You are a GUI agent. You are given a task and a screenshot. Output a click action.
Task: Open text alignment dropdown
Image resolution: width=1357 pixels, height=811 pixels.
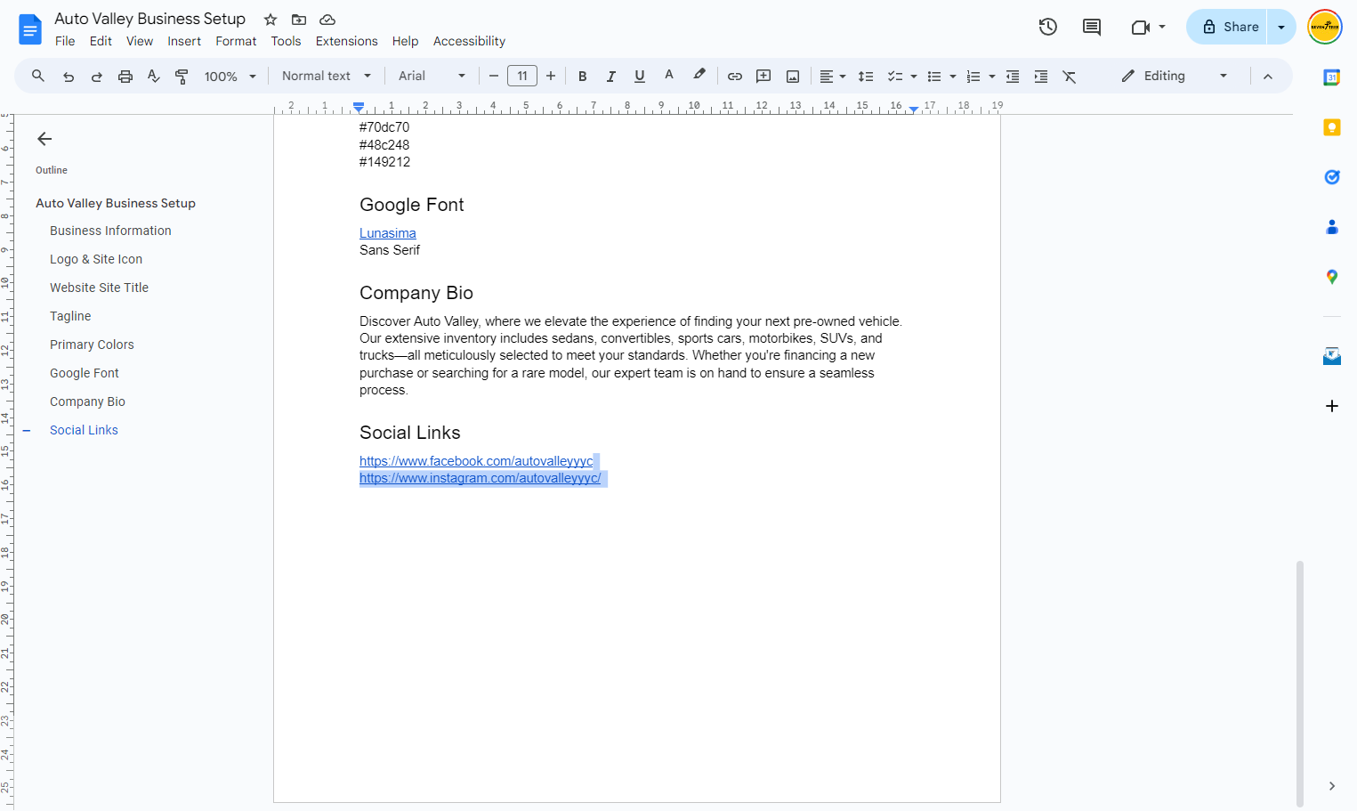833,77
